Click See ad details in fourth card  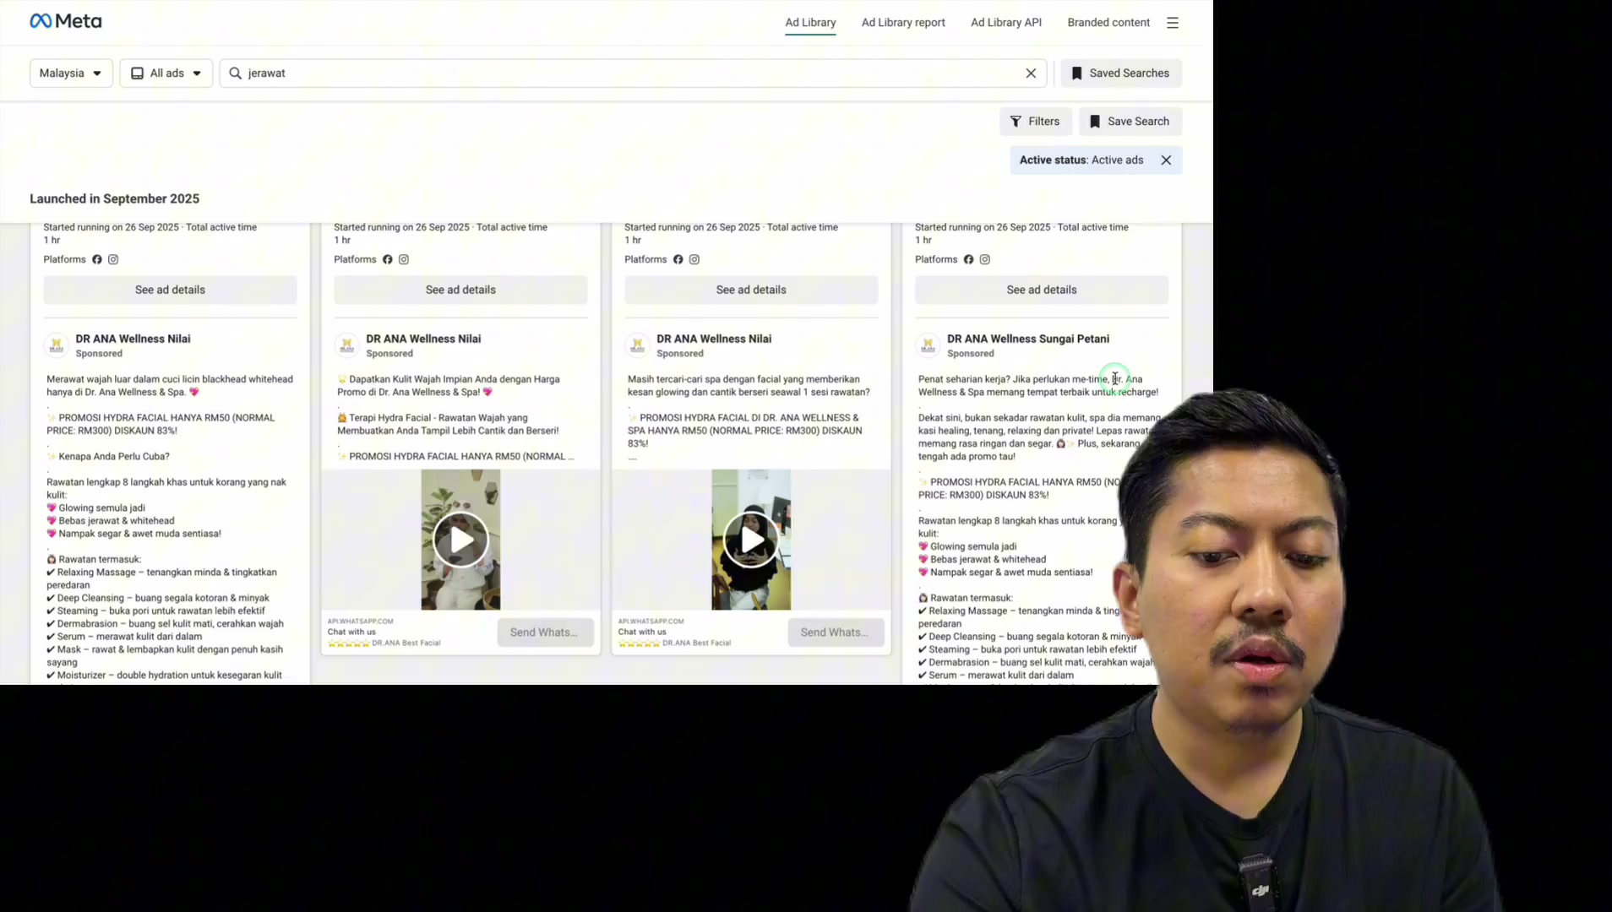1041,290
